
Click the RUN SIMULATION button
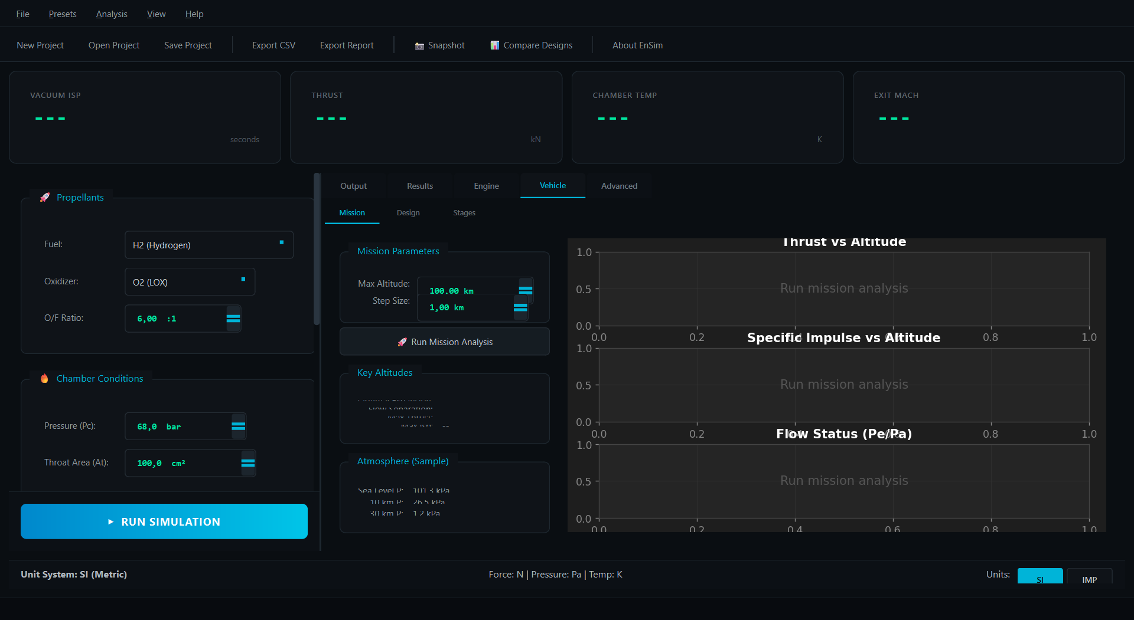pos(164,521)
